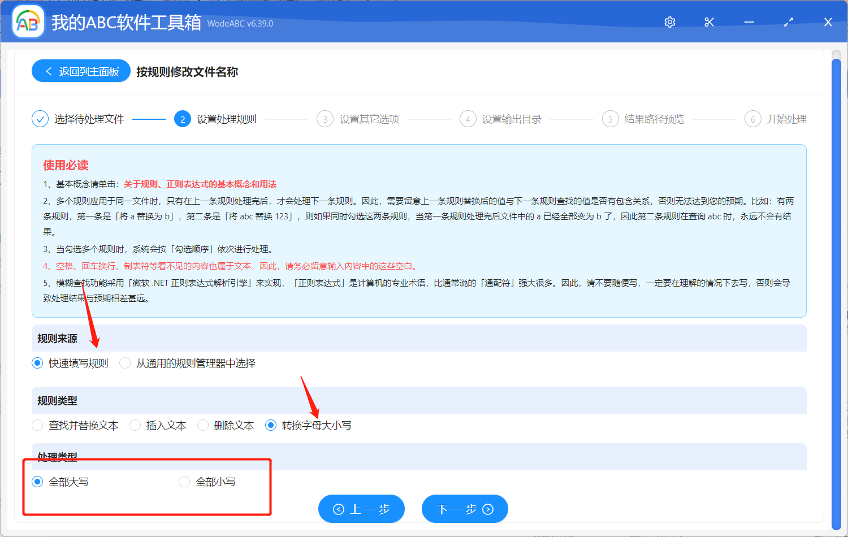Select the 全部大写 processing option
Viewport: 848px width, 537px height.
tap(38, 482)
